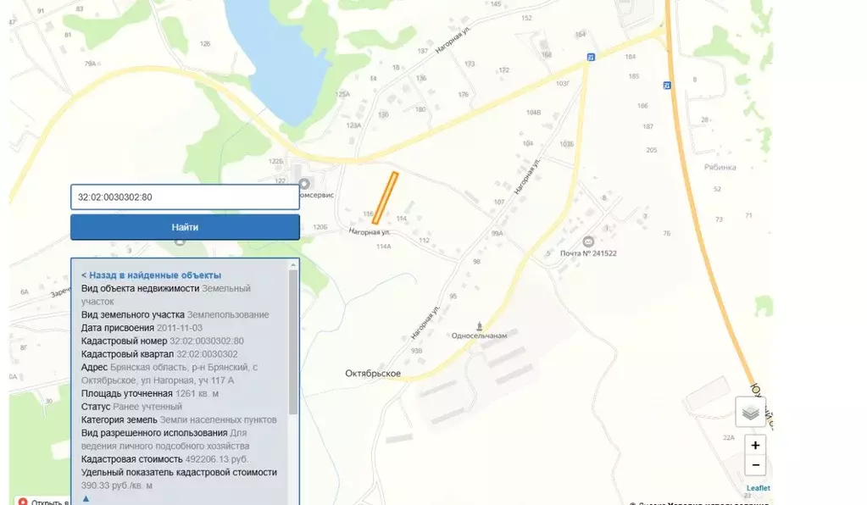The image size is (867, 505).
Task: Click the Промсервис place marker icon
Action: click(304, 183)
